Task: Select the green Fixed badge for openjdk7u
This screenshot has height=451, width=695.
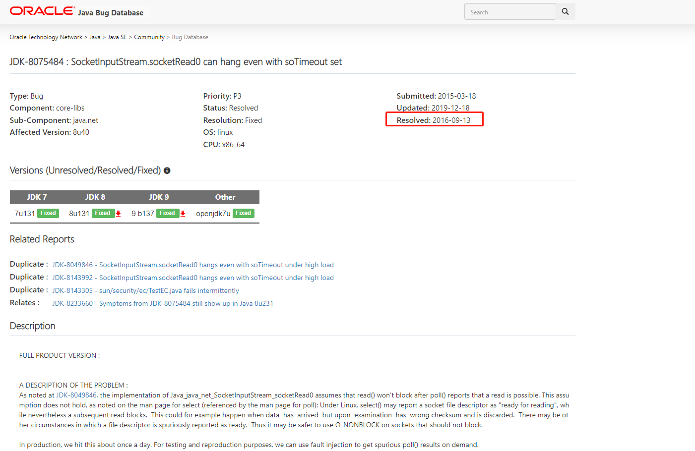Action: 243,213
